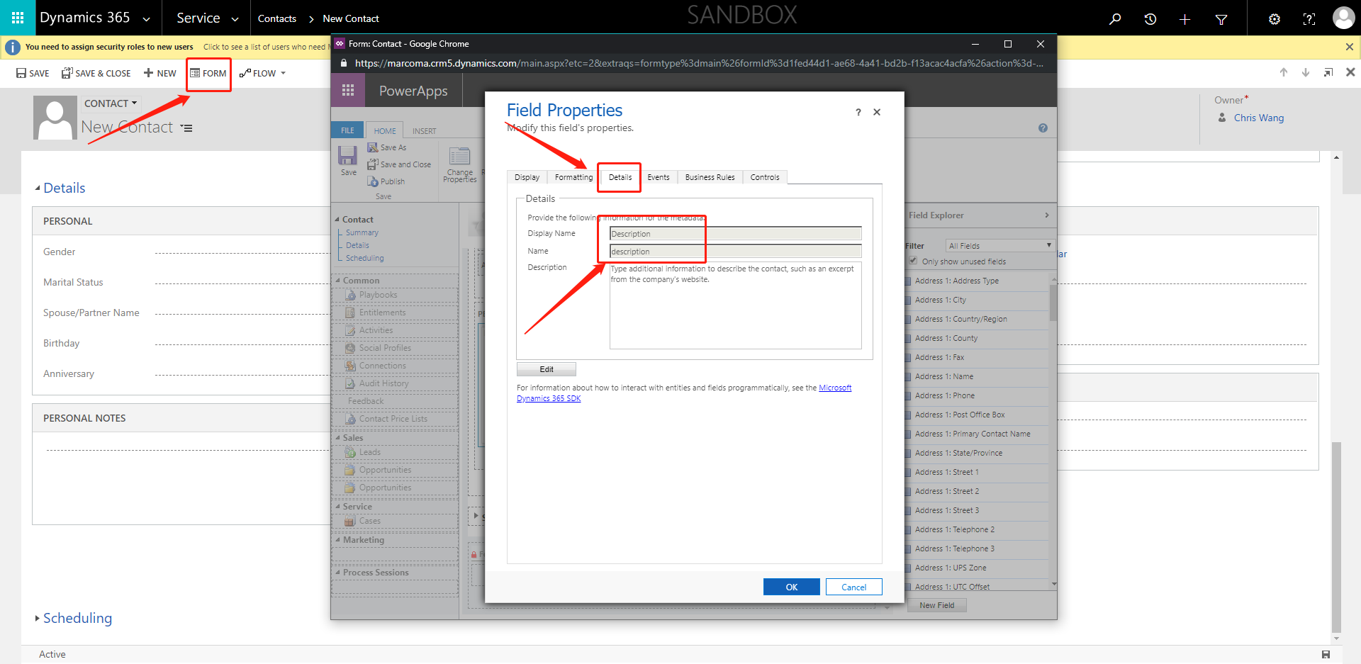Viewport: 1361px width, 664px height.
Task: Open the Business Rules tab
Action: click(x=710, y=177)
